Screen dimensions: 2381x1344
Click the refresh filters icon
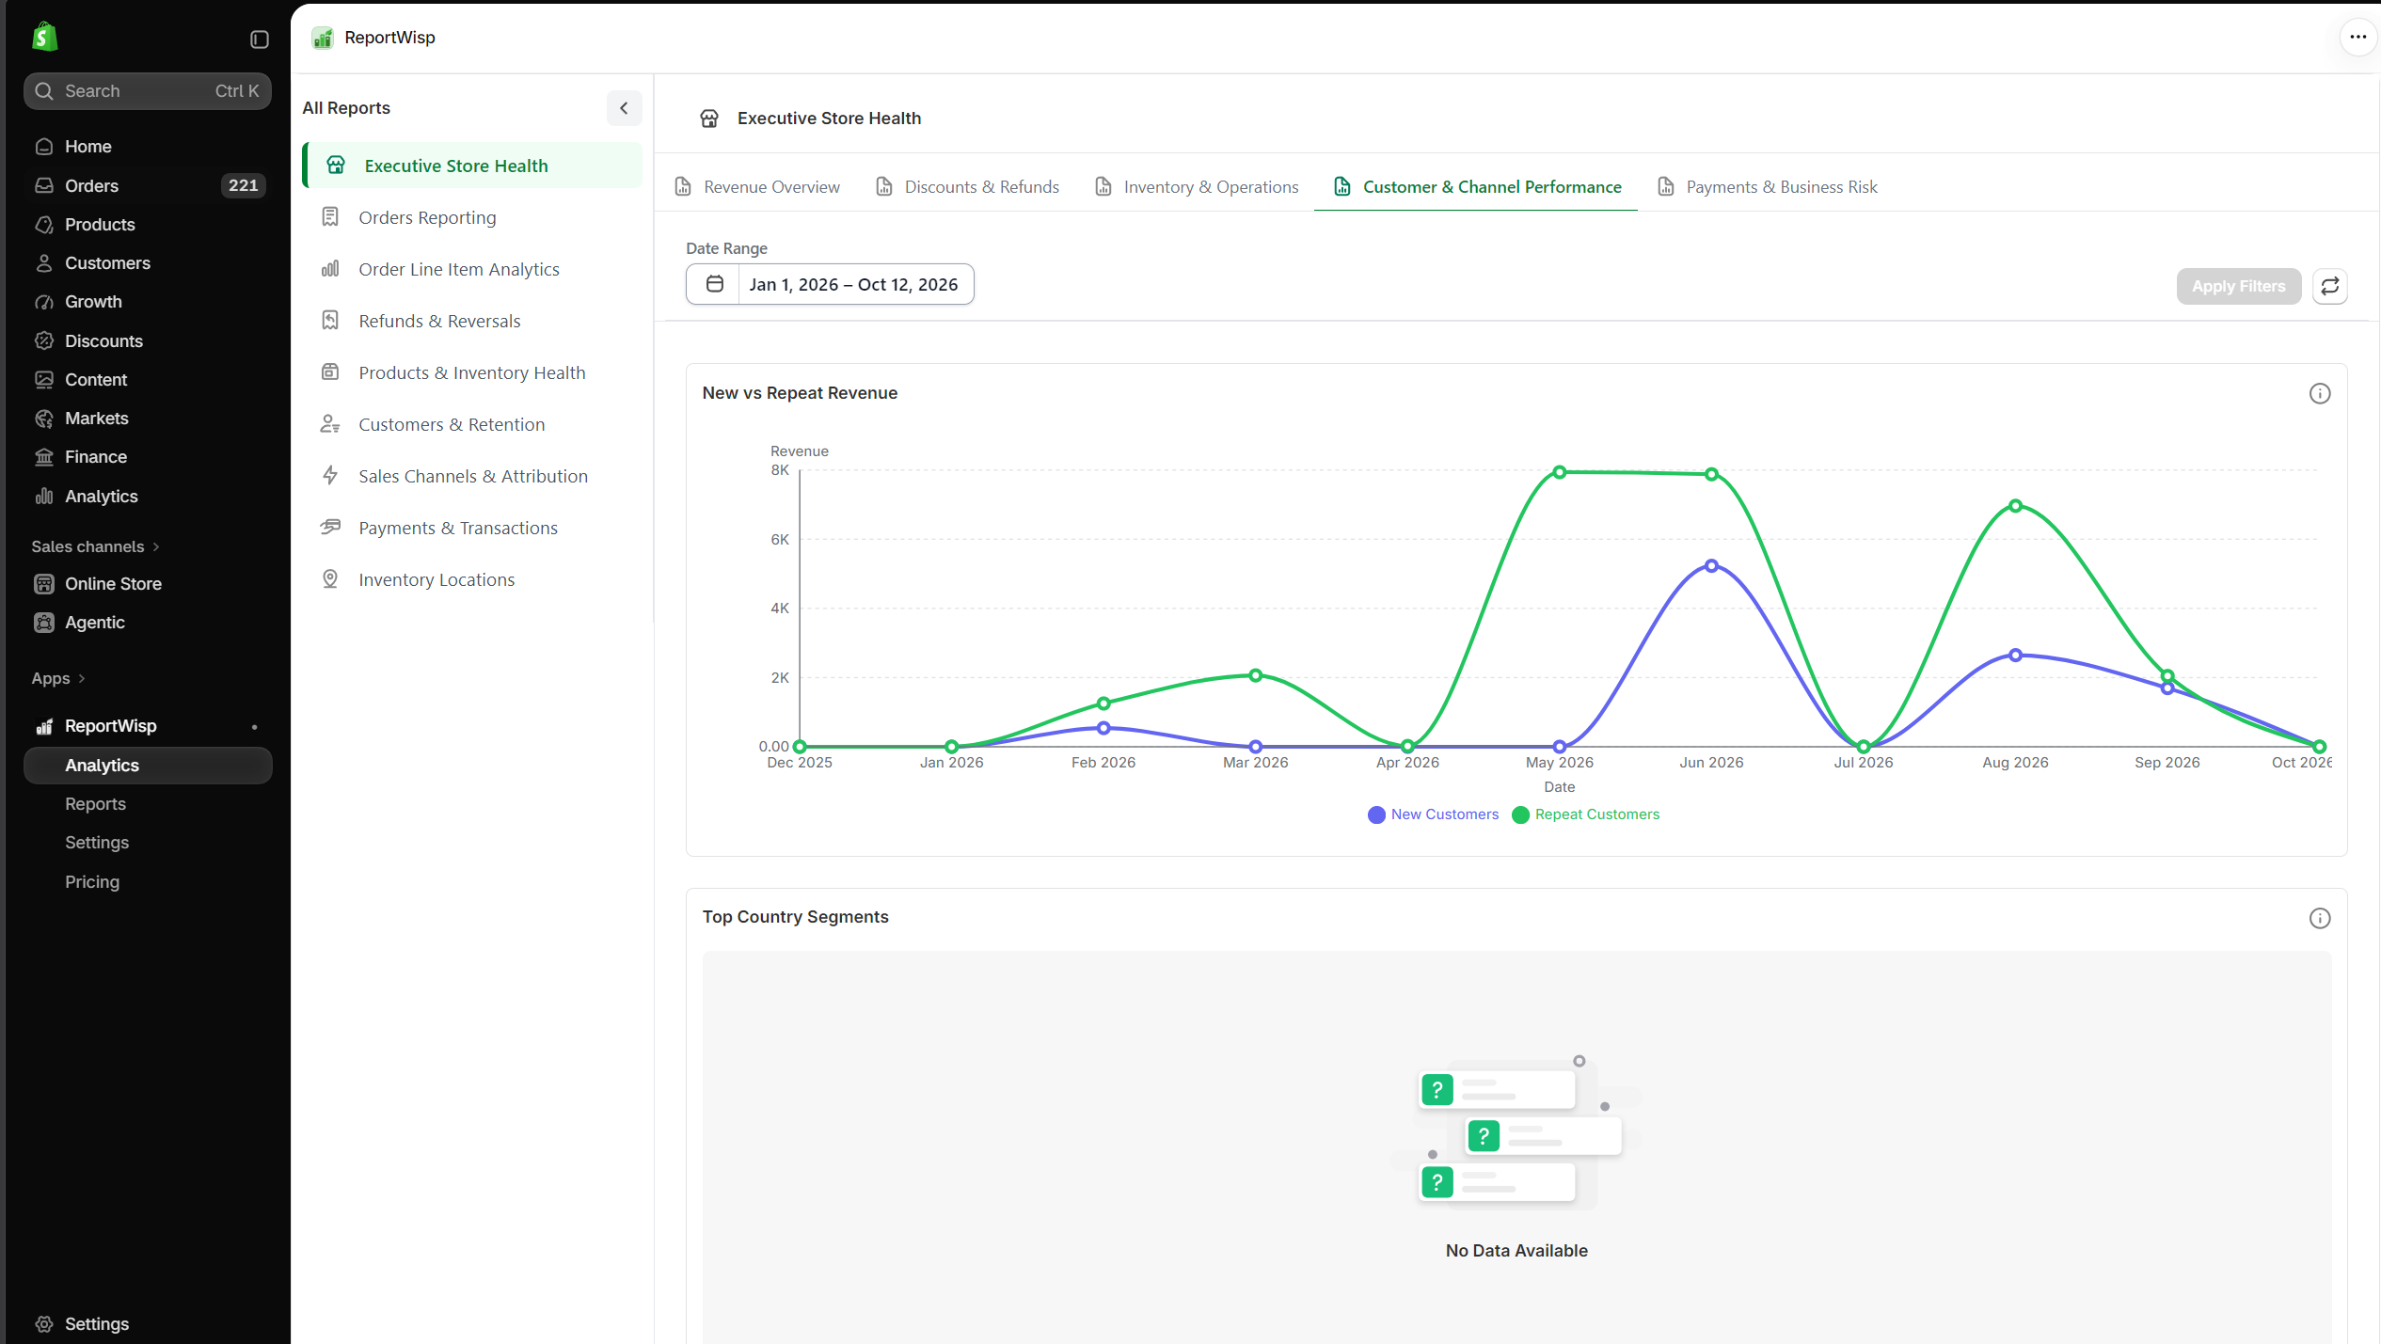(x=2330, y=286)
